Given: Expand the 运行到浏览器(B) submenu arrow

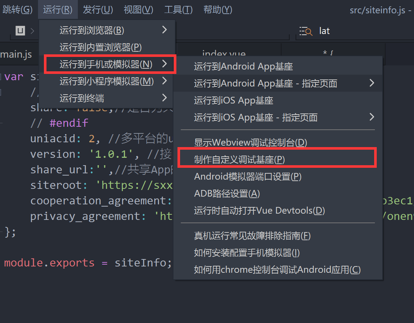Looking at the screenshot, I should coord(165,30).
